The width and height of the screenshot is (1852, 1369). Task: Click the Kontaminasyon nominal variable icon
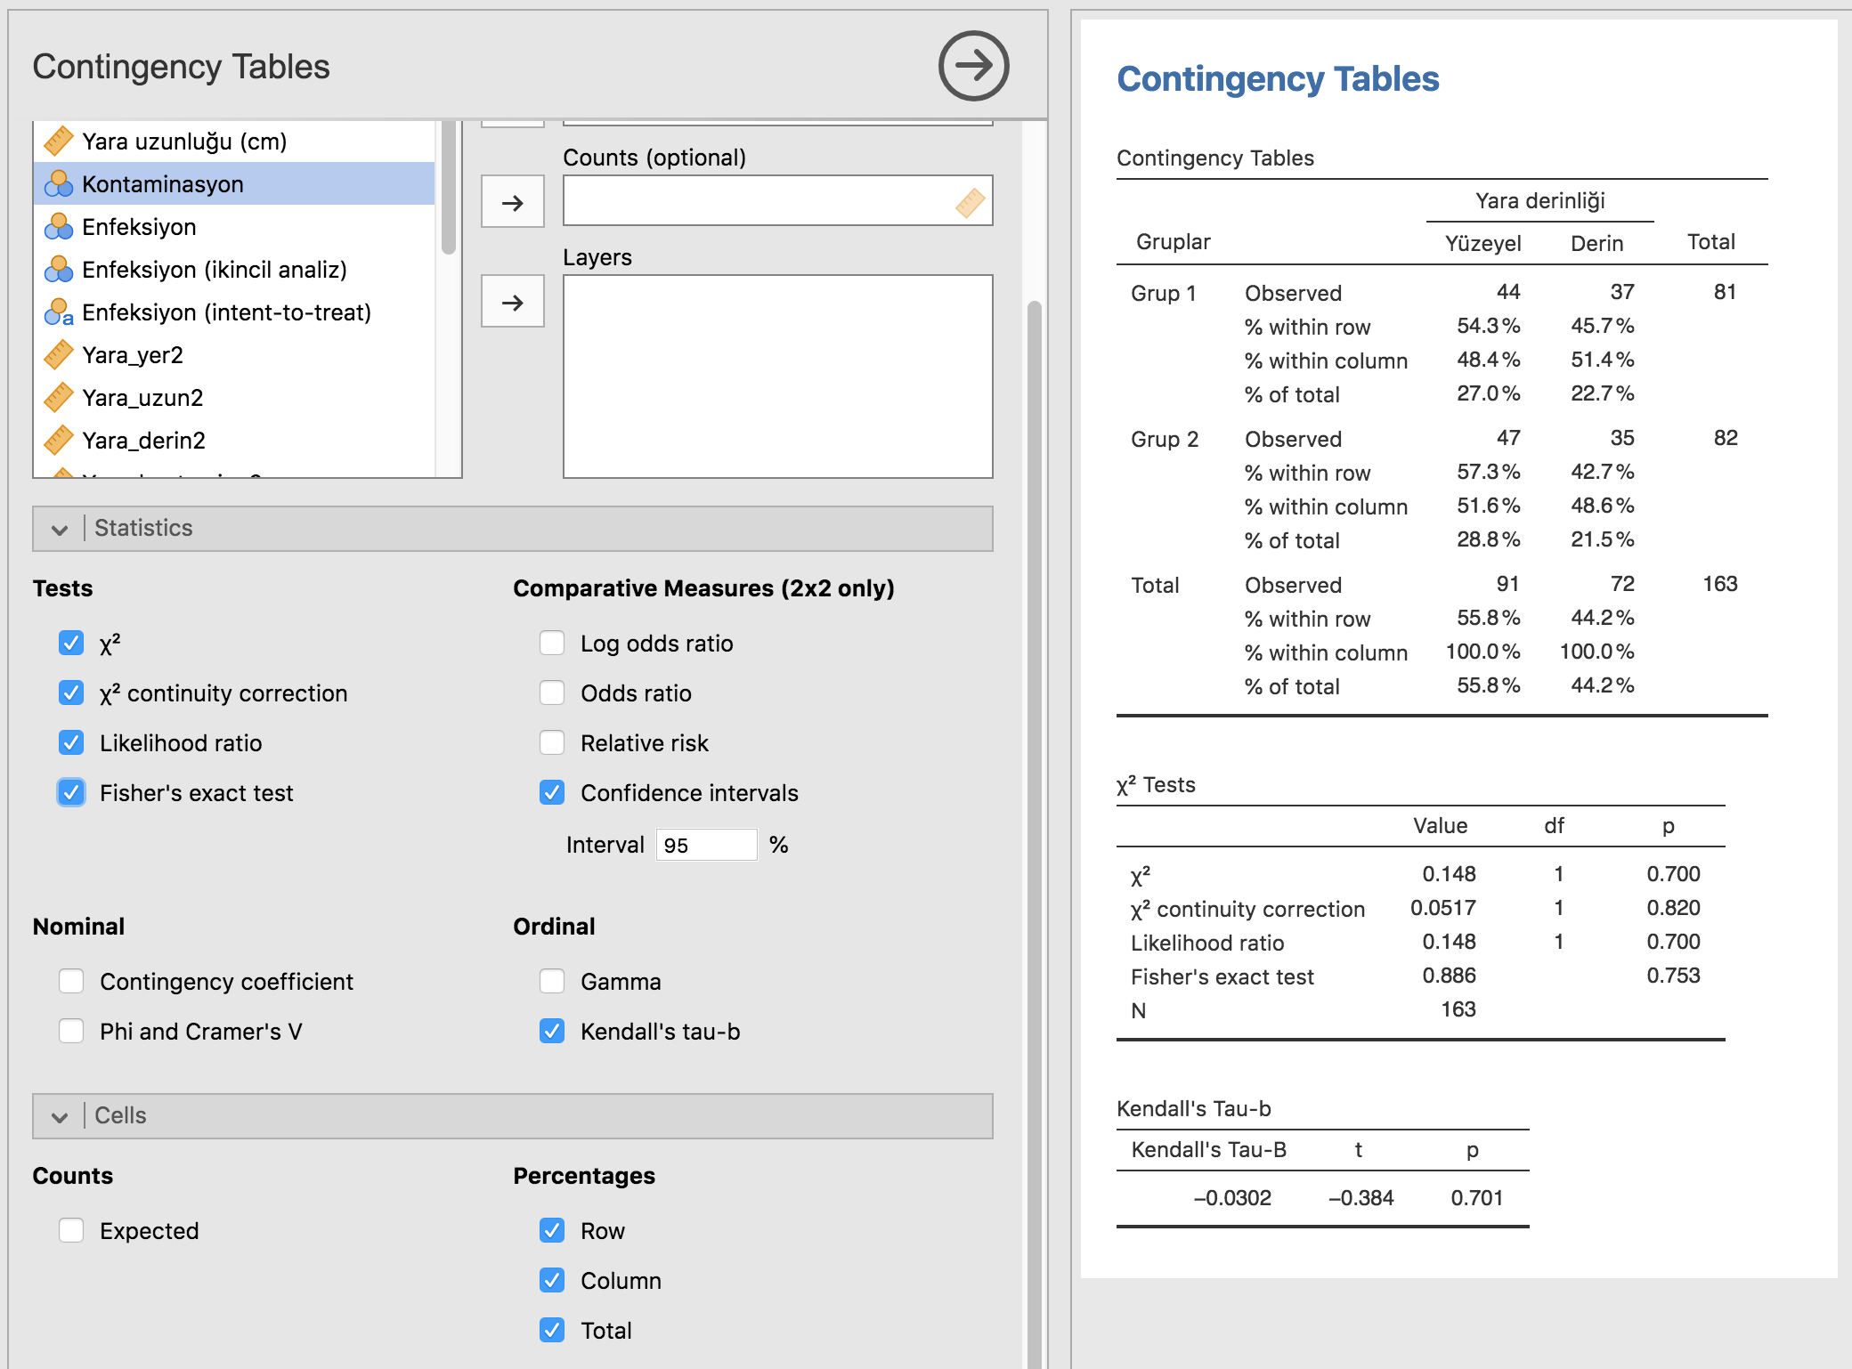(59, 184)
